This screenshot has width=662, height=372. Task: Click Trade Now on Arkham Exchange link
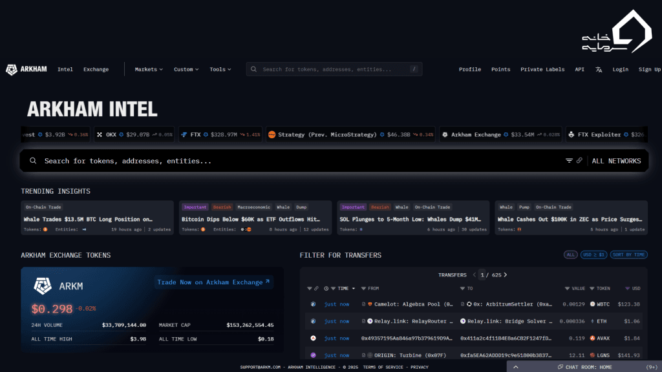[x=214, y=282]
